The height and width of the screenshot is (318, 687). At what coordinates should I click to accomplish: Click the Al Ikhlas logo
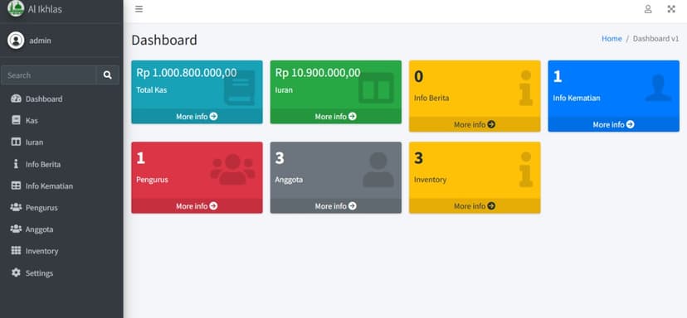tap(16, 8)
